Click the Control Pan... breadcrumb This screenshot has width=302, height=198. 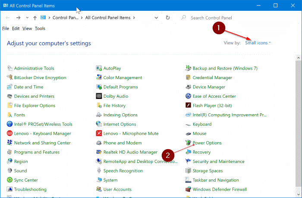point(66,18)
